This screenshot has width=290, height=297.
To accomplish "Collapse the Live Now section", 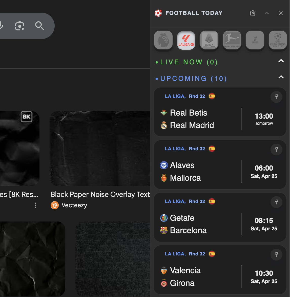I will 281,61.
